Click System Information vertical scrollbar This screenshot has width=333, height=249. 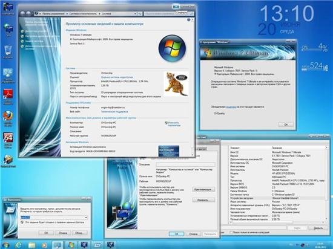[x=327, y=183]
